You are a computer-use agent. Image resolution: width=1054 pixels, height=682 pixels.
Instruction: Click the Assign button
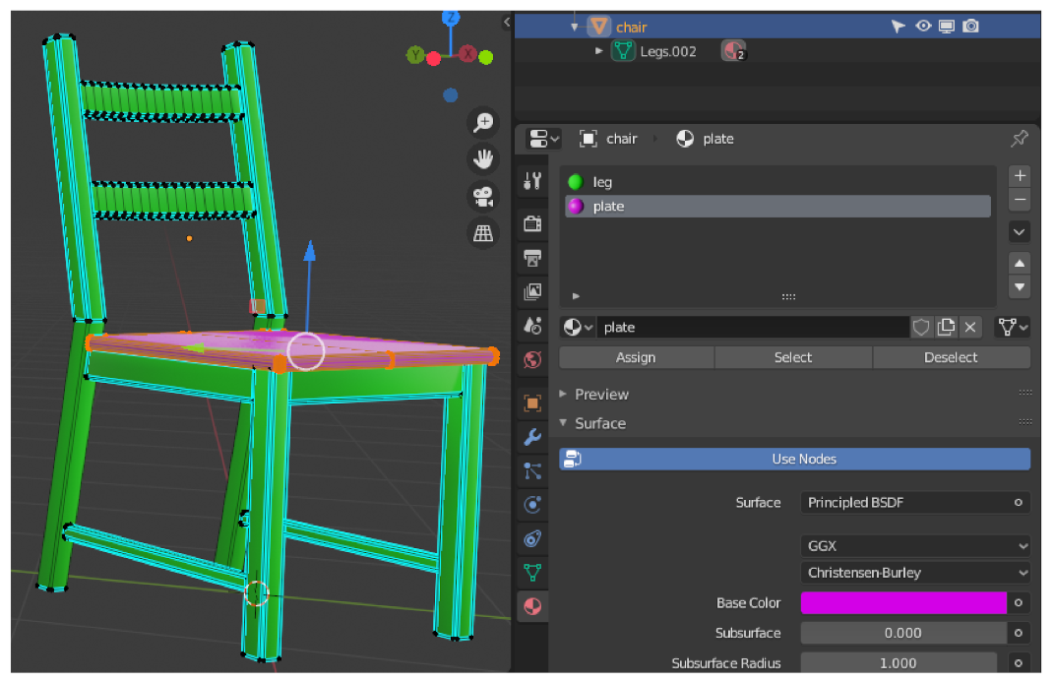(636, 357)
